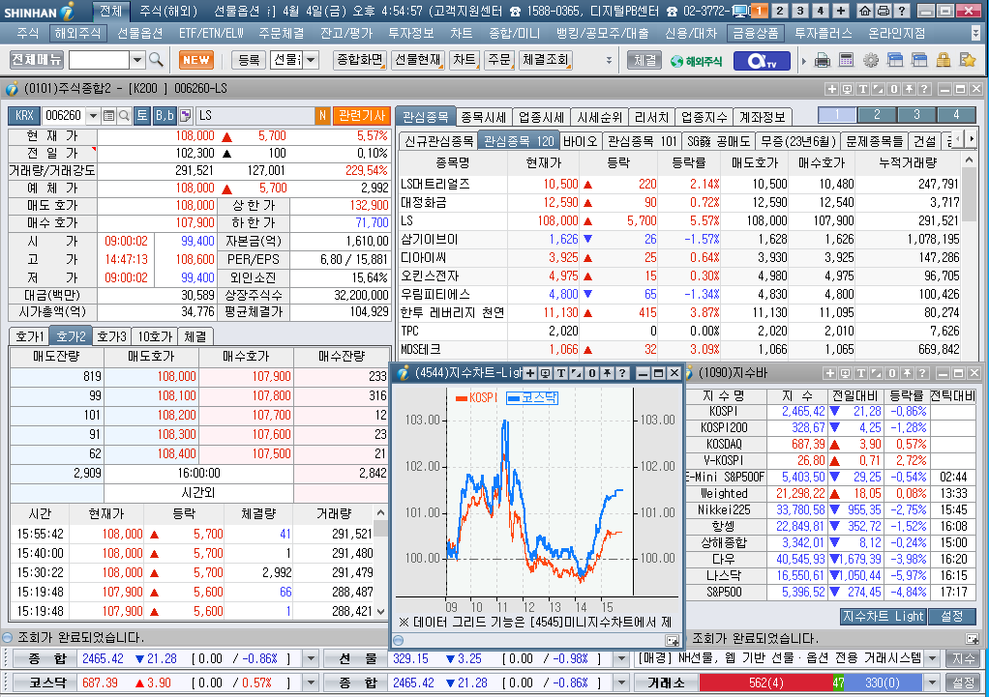Viewport: 989px width, 697px height.
Task: Click data grid icon at 지수차트 bottom right
Action: (673, 641)
